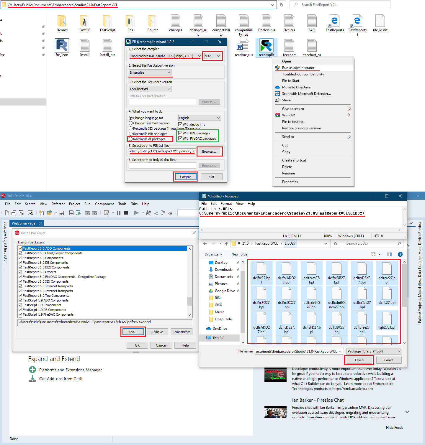425x445 pixels.
Task: Open the x32 platform dropdown
Action: (212, 56)
